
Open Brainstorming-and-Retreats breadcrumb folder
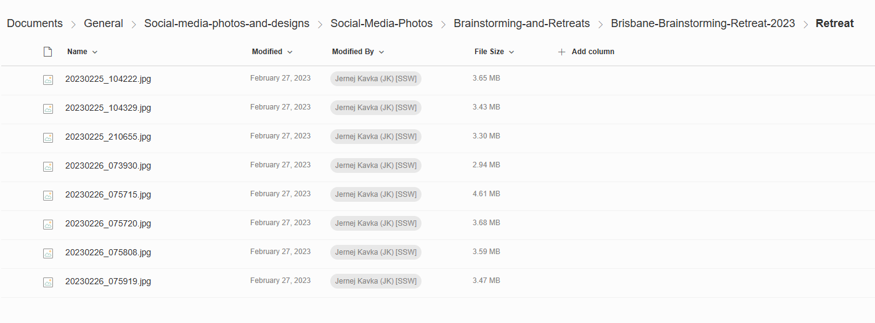point(521,23)
